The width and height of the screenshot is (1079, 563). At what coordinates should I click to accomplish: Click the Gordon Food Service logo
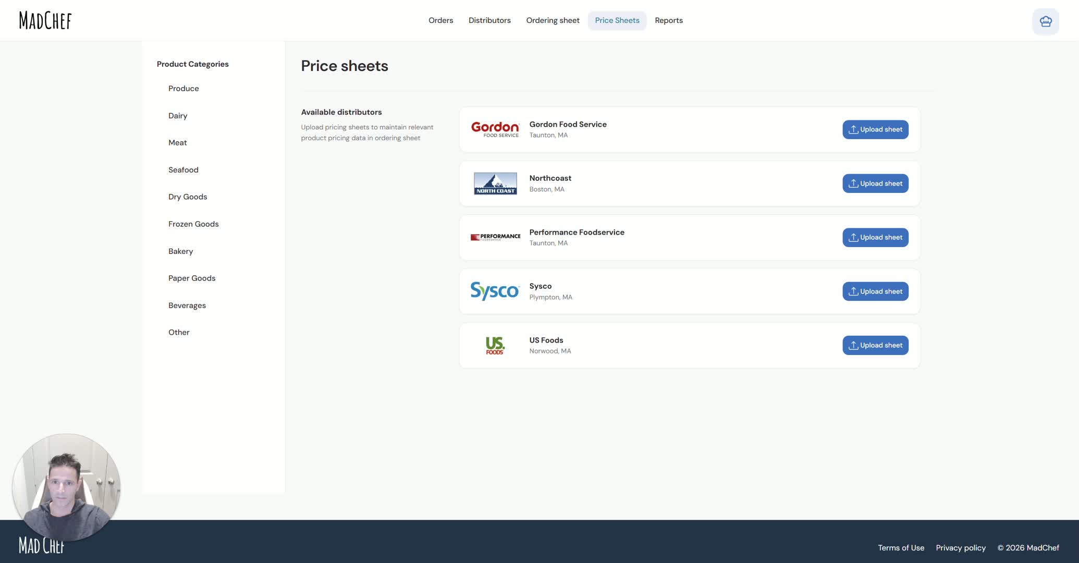(495, 129)
